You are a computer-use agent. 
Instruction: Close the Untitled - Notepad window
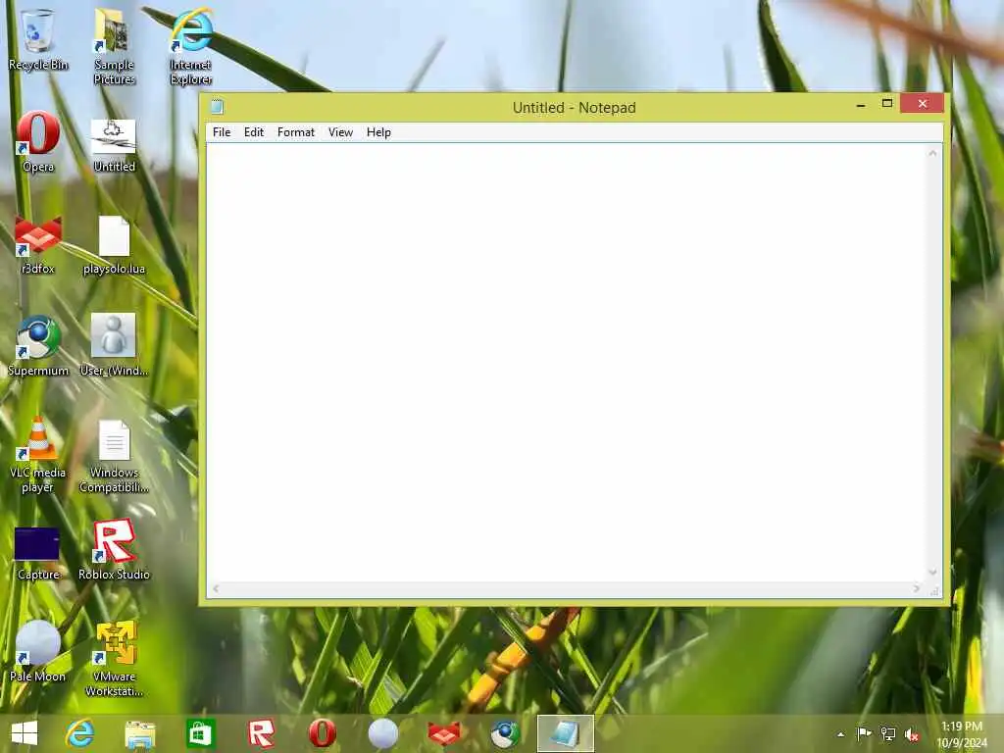coord(922,103)
